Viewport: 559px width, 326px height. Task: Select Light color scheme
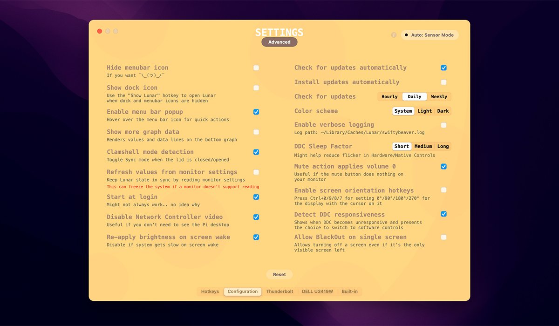click(x=424, y=111)
